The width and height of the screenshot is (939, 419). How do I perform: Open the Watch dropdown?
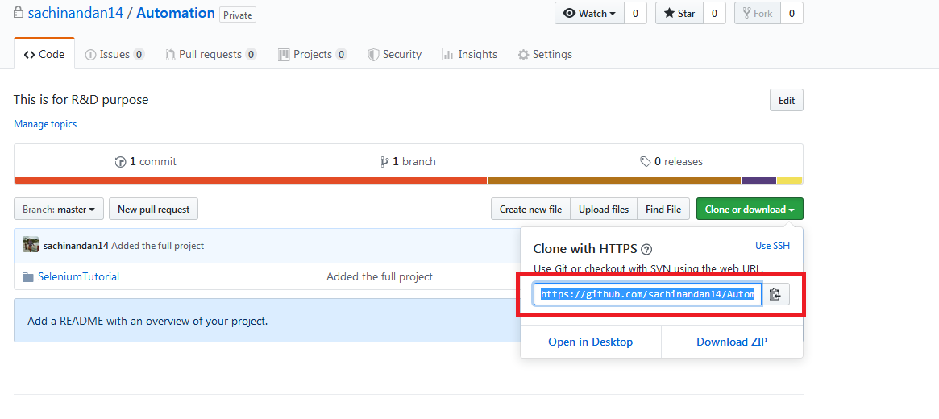click(x=589, y=13)
